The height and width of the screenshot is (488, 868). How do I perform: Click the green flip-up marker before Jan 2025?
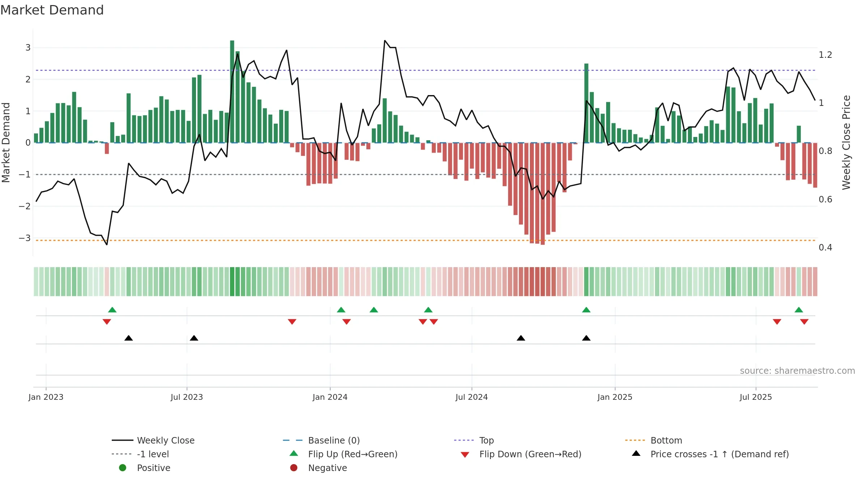click(586, 310)
